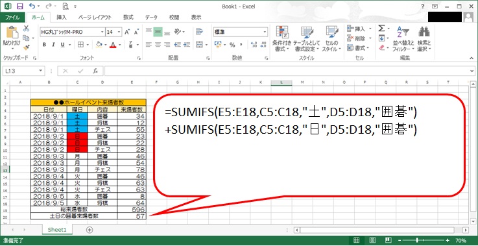
Task: Open the font name dropdown HG丸ゴシックM-PRO
Action: pos(102,32)
